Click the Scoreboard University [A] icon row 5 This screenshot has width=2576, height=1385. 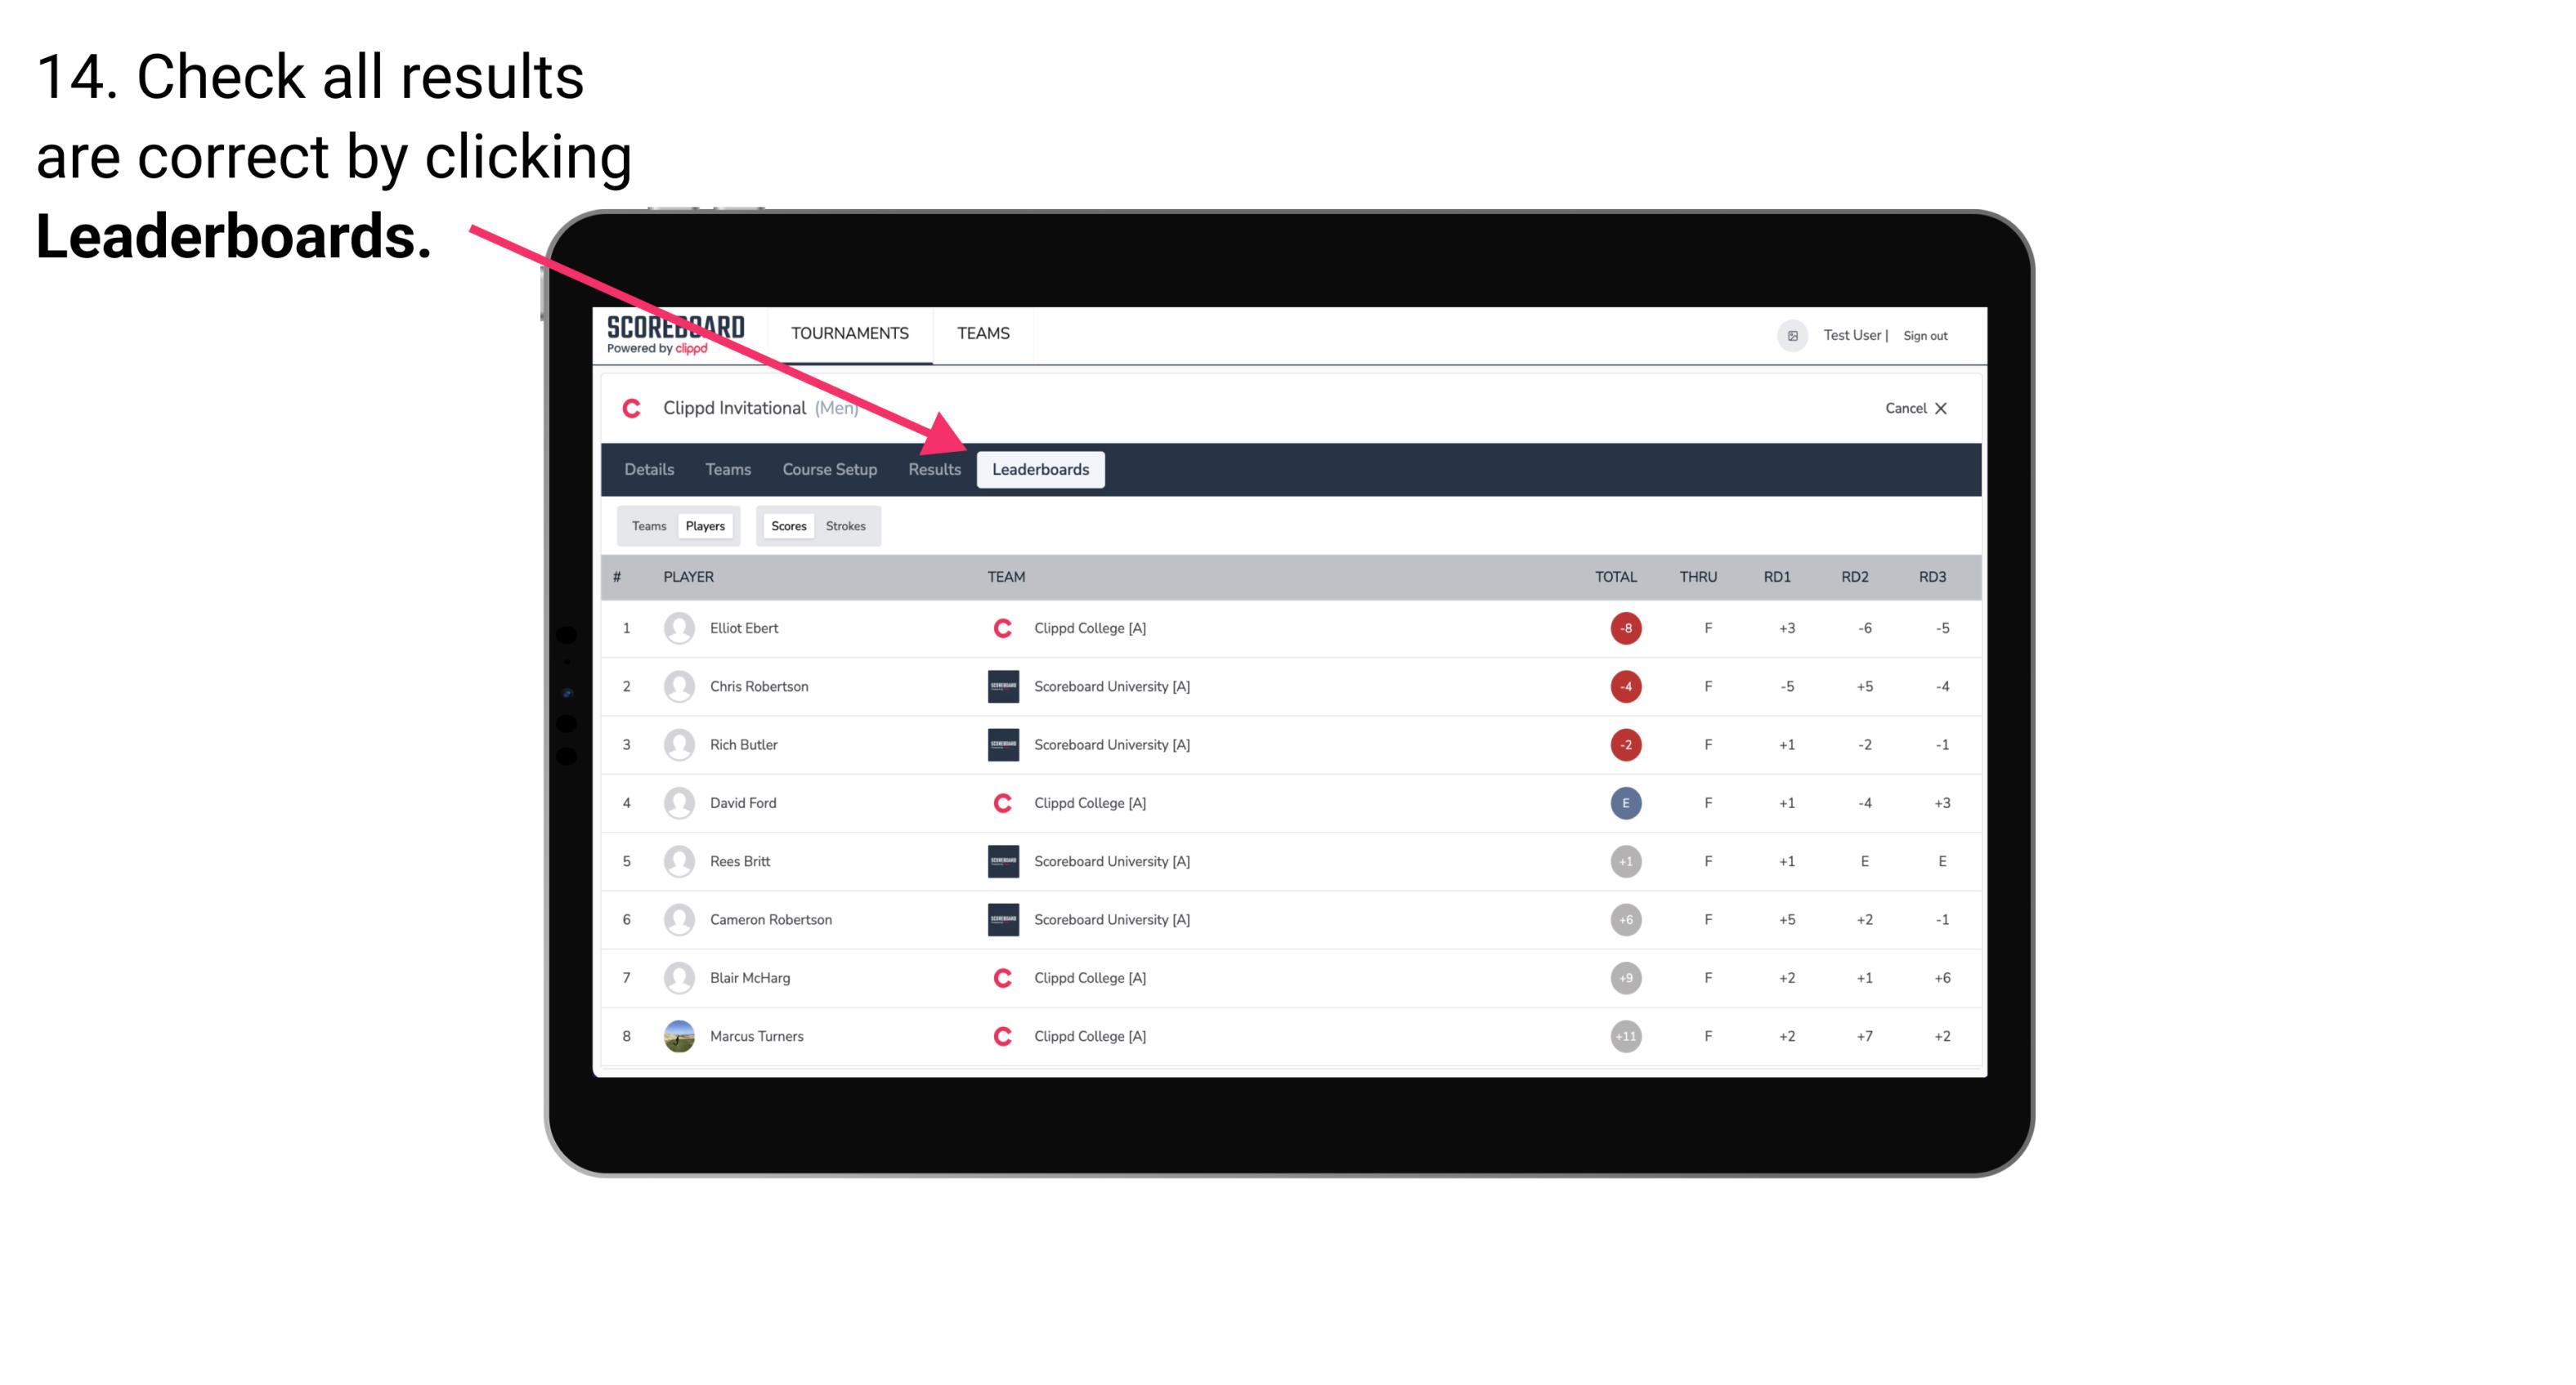click(998, 861)
